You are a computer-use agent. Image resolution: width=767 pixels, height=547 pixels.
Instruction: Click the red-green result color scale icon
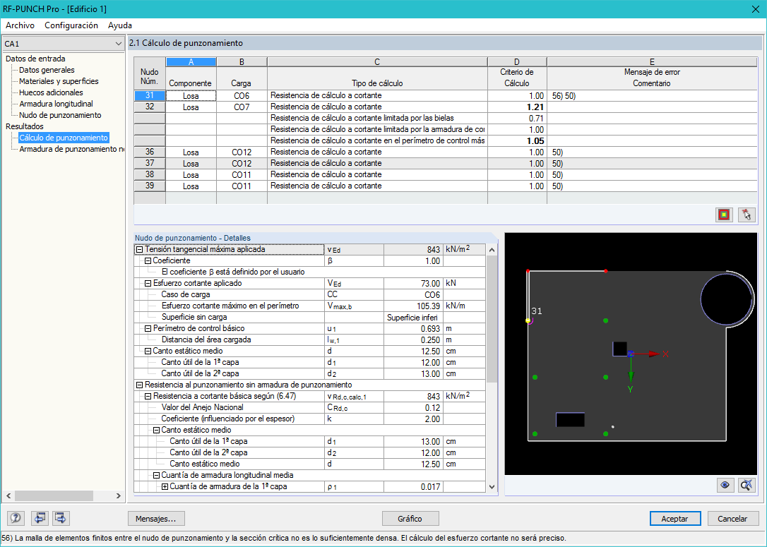(724, 215)
